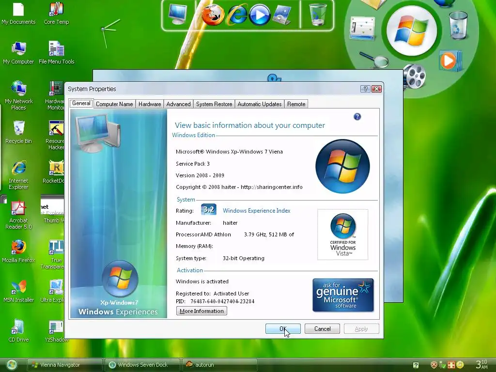Open the control panel icon in top dock
The image size is (496, 372).
[281, 15]
